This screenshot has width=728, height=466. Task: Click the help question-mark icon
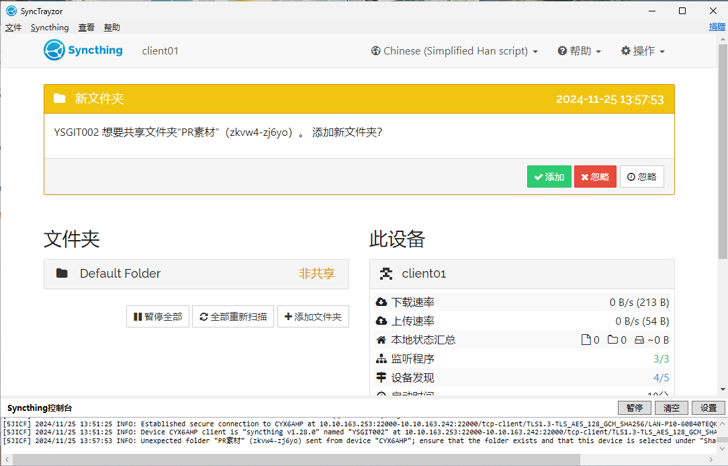pos(562,50)
